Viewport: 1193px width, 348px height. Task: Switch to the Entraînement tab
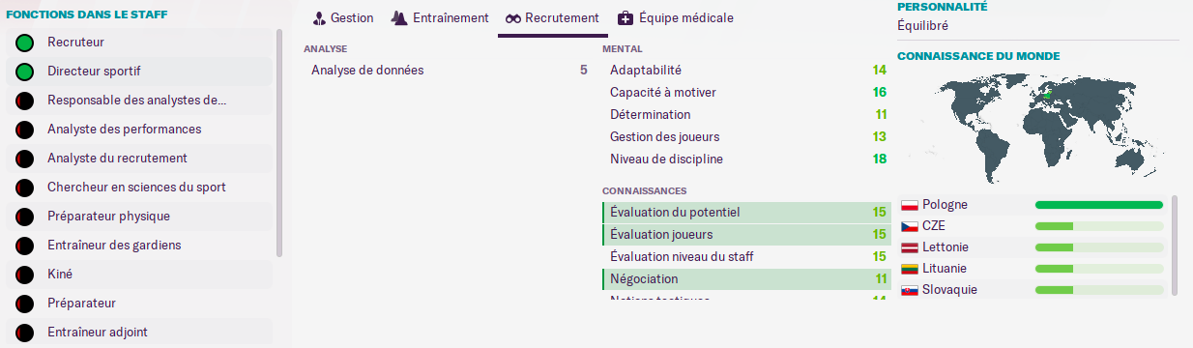(x=440, y=18)
